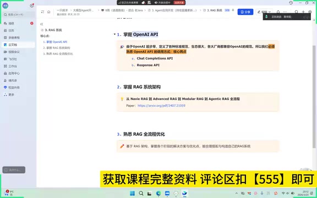Select outline item 2. 掌握 RAG 系统架构
The height and width of the screenshot is (198, 317).
coord(56,48)
